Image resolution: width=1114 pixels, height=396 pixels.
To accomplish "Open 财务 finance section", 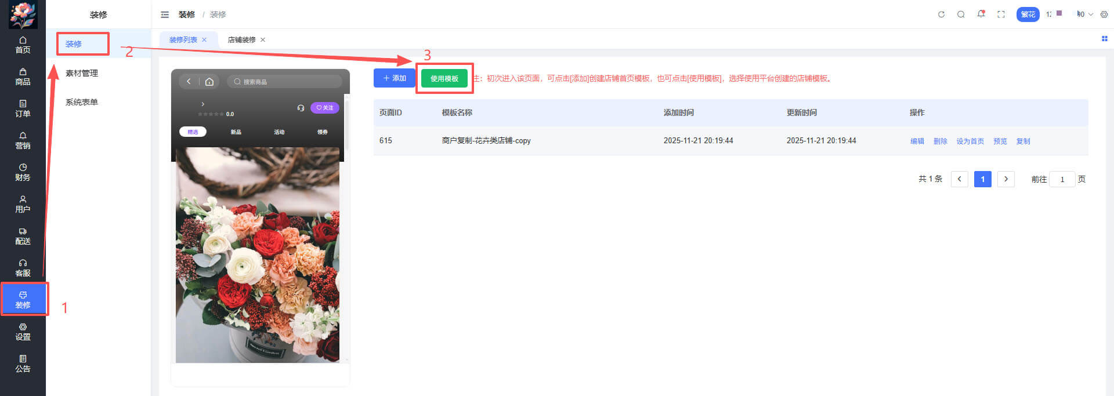I will (x=23, y=172).
